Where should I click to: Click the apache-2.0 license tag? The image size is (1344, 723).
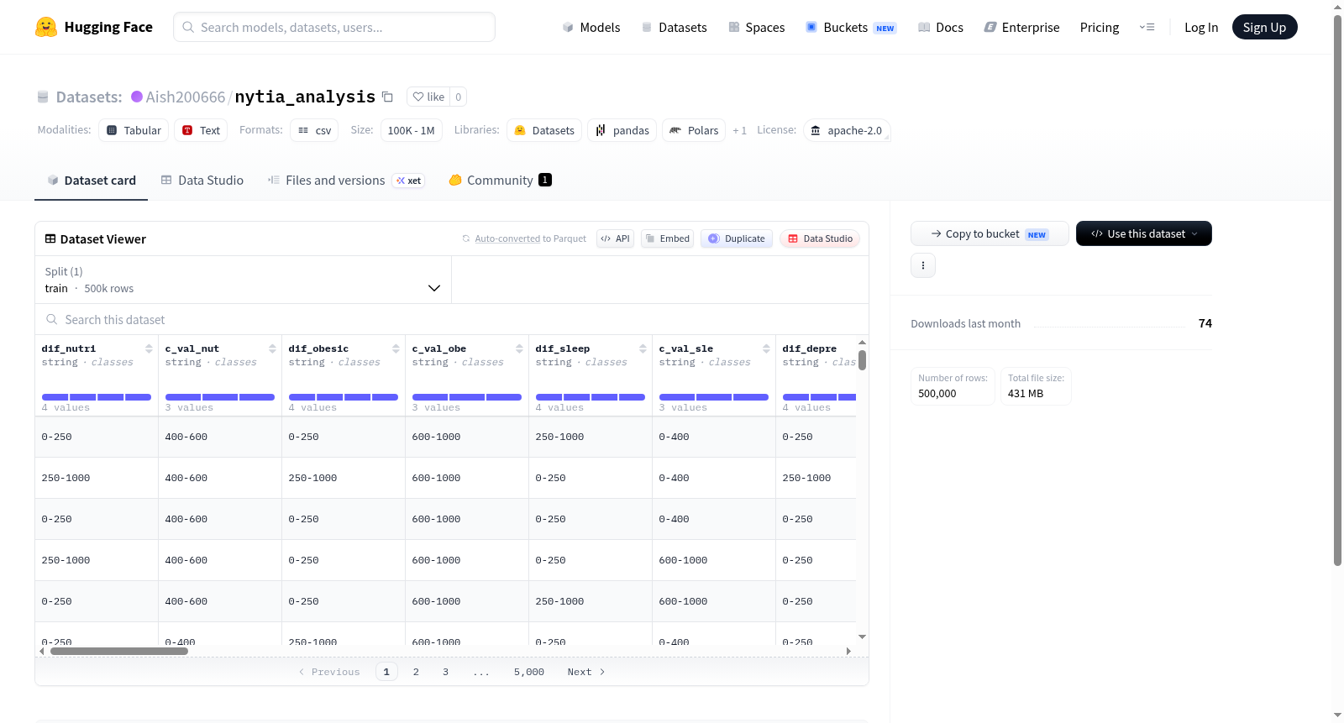(x=847, y=130)
